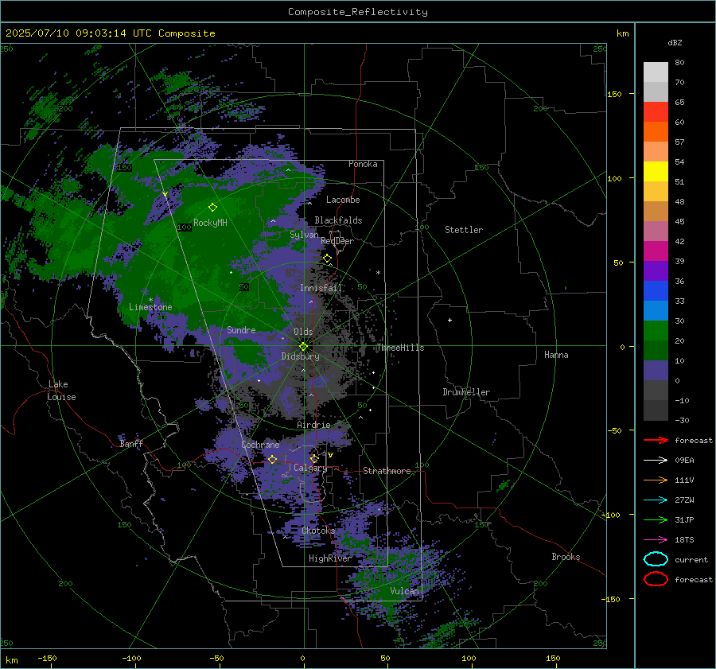Click the Composite_Reflectivity title
The height and width of the screenshot is (669, 716).
pos(357,12)
